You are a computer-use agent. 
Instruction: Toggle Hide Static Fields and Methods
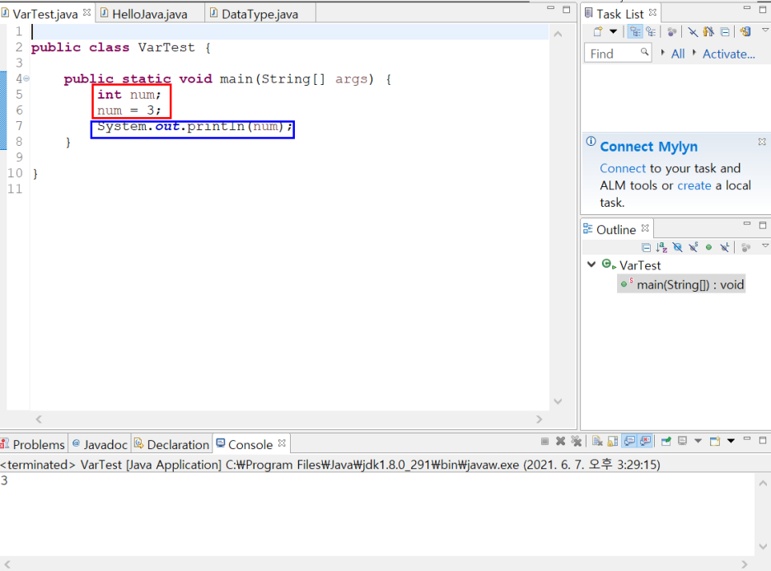point(694,247)
